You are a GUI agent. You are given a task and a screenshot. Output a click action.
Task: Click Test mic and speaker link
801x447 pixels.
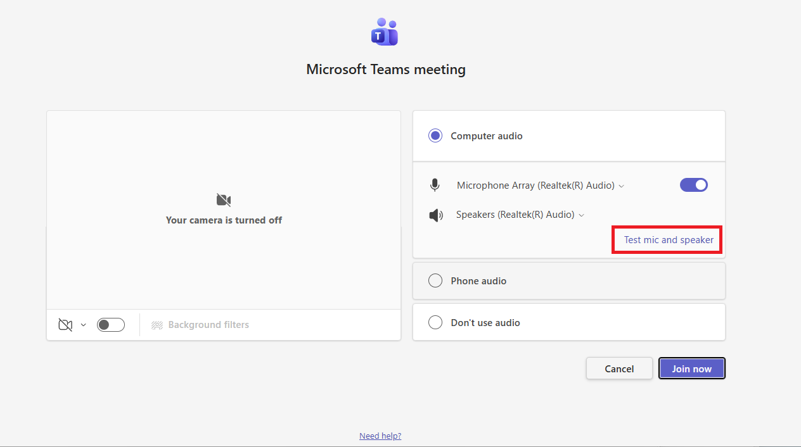pyautogui.click(x=669, y=240)
